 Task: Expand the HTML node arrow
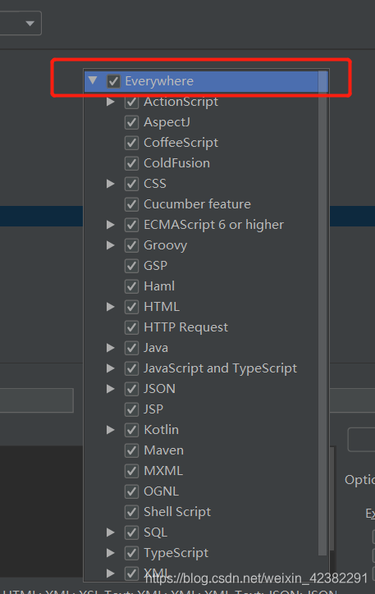[x=110, y=307]
